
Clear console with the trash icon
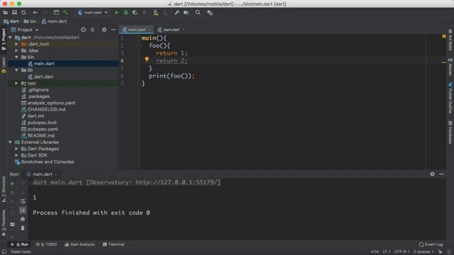pos(23,228)
